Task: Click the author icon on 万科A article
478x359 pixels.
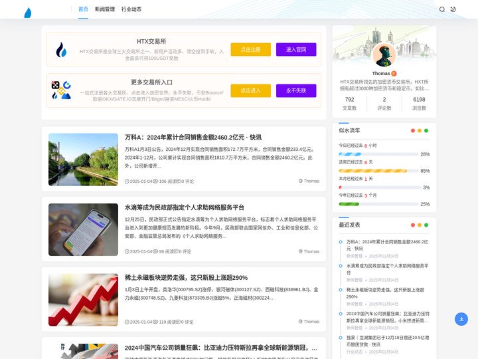Action: pos(301,181)
